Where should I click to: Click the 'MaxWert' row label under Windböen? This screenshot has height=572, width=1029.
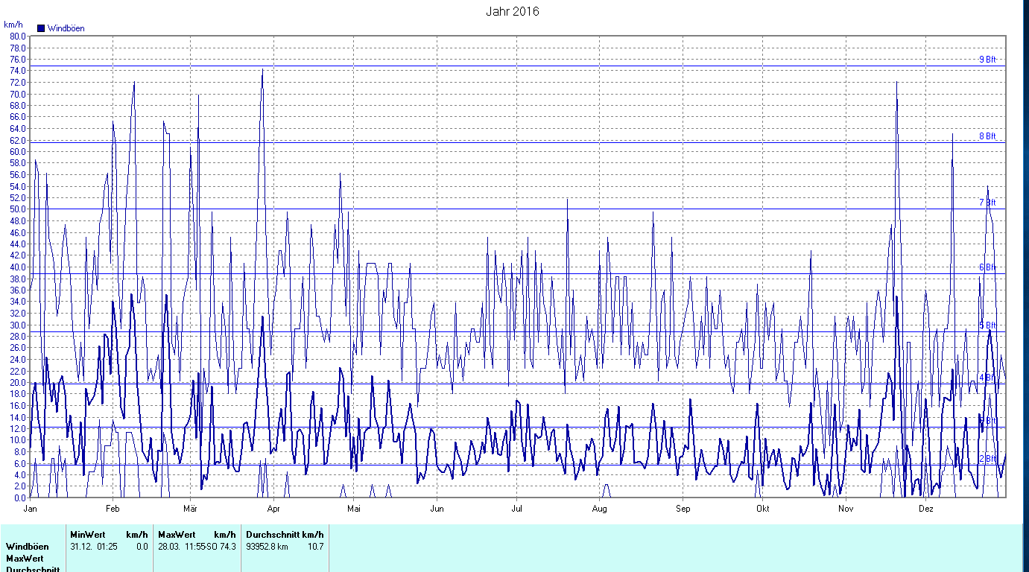pyautogui.click(x=25, y=559)
